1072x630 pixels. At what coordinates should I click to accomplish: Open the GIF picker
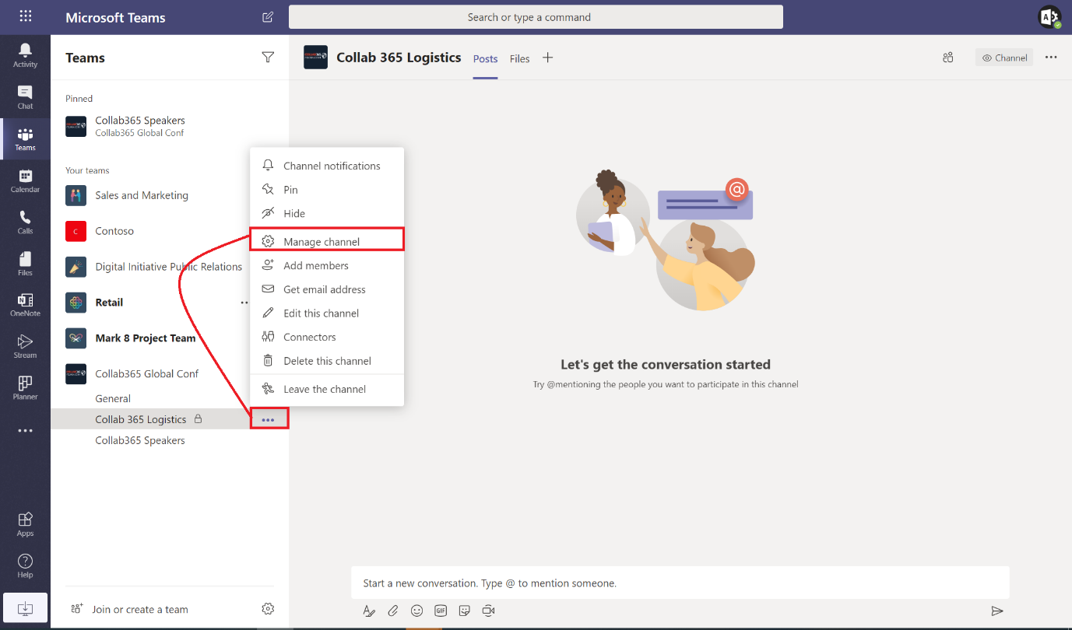(441, 611)
